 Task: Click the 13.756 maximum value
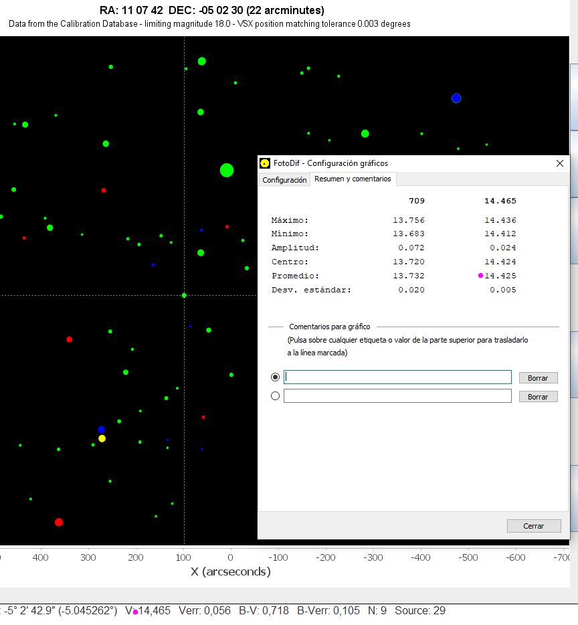tap(409, 220)
